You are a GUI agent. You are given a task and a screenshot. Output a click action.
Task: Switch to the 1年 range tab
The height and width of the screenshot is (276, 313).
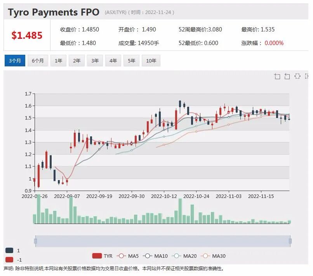click(x=58, y=61)
